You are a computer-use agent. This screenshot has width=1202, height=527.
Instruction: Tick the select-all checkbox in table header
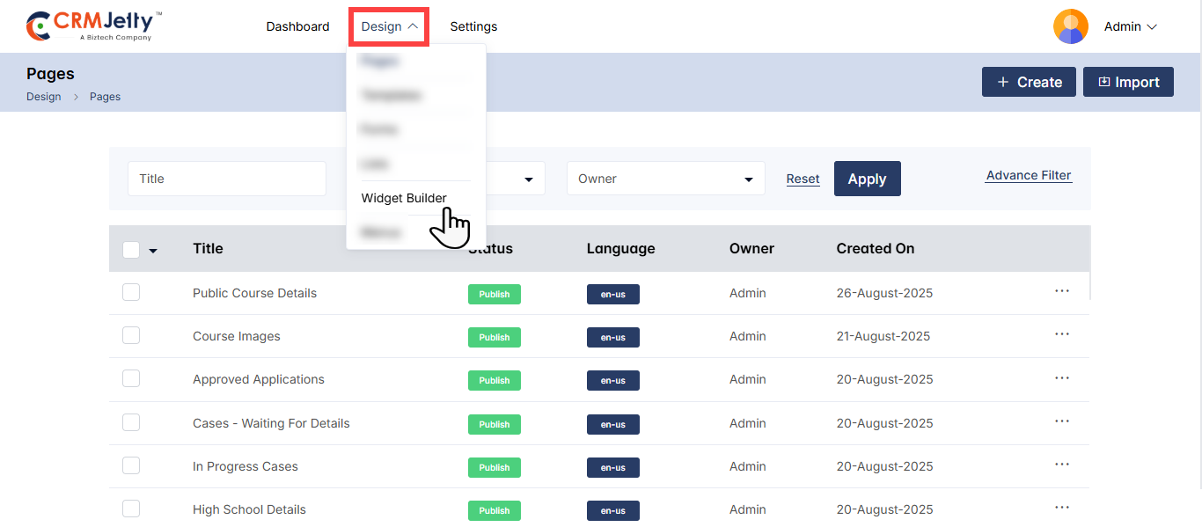coord(131,250)
